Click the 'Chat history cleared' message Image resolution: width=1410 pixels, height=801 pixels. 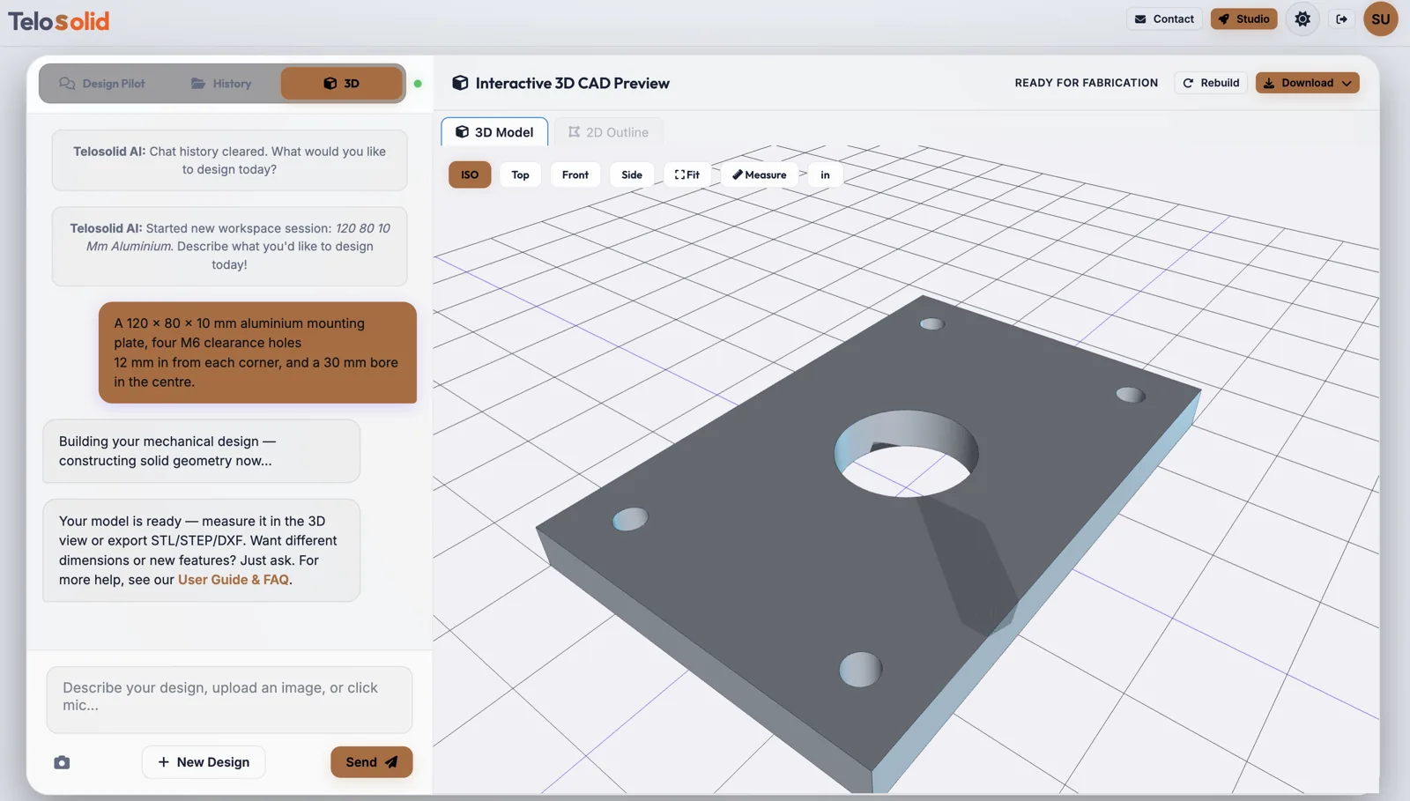click(x=229, y=160)
